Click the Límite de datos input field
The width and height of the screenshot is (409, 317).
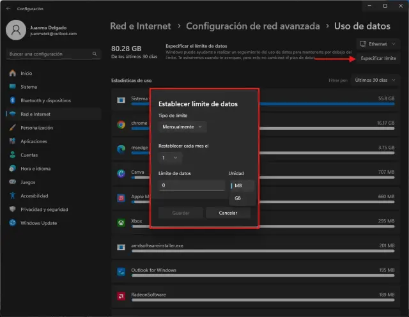pyautogui.click(x=191, y=185)
